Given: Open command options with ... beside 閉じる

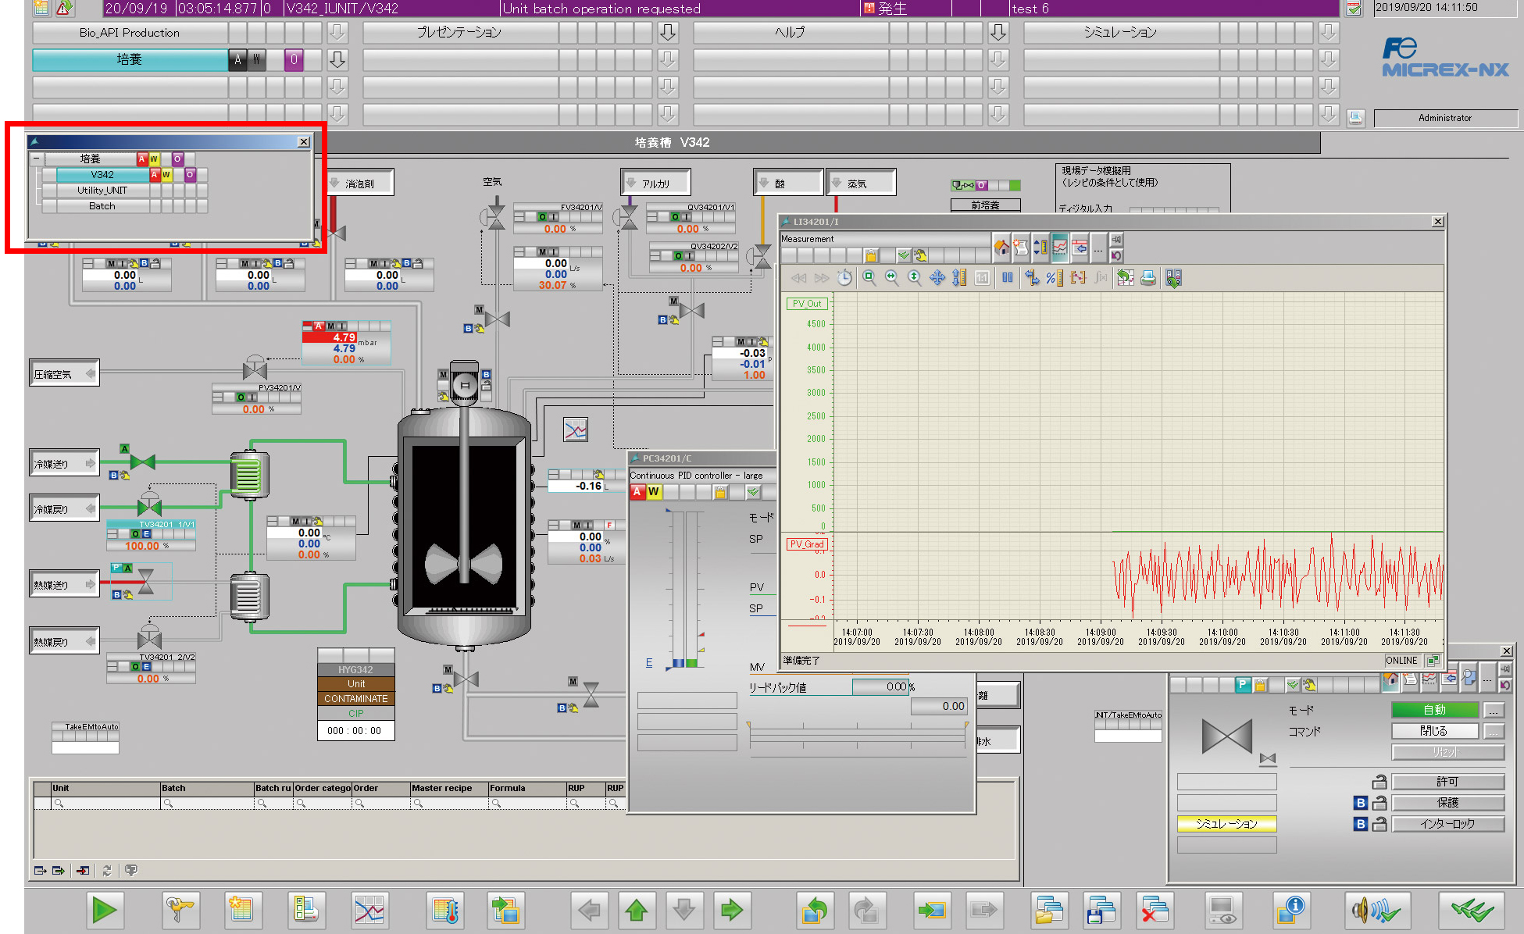Looking at the screenshot, I should (1494, 731).
